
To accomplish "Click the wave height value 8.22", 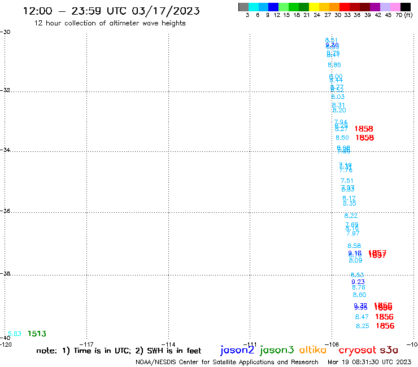I will [x=351, y=216].
